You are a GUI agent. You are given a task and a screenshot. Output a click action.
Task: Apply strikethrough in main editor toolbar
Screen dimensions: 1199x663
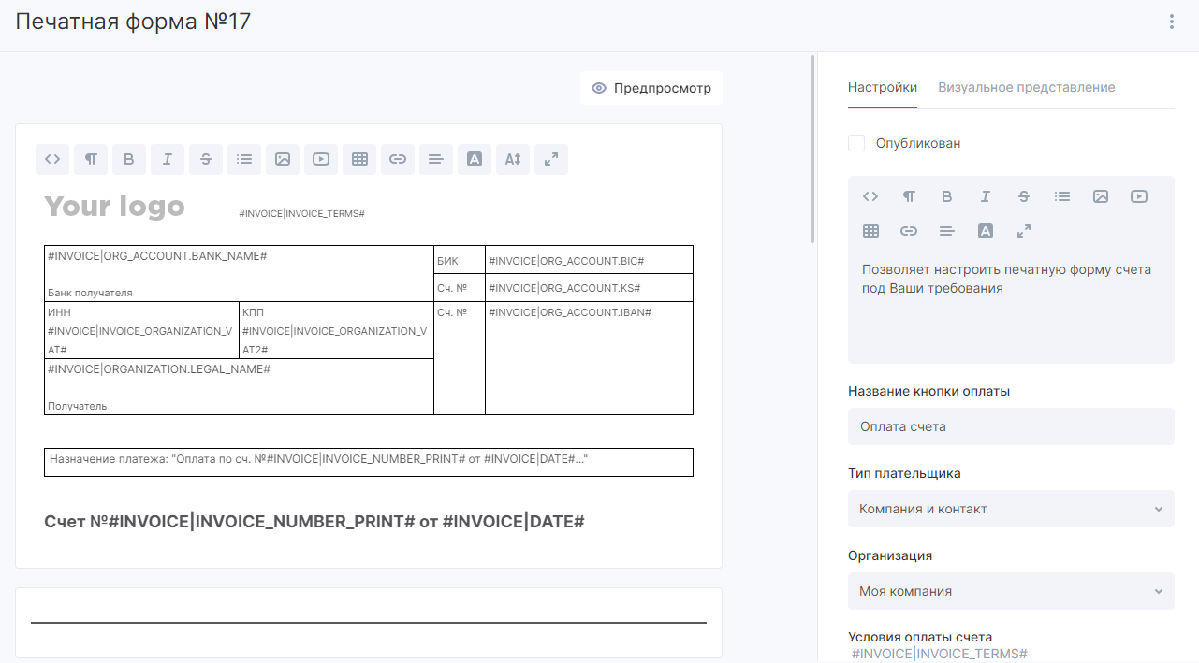(206, 159)
